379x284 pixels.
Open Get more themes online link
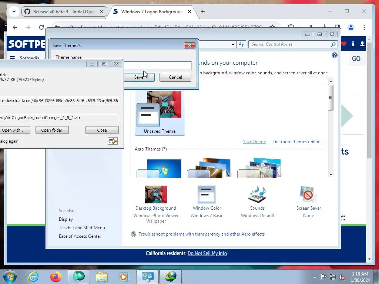[x=296, y=142]
